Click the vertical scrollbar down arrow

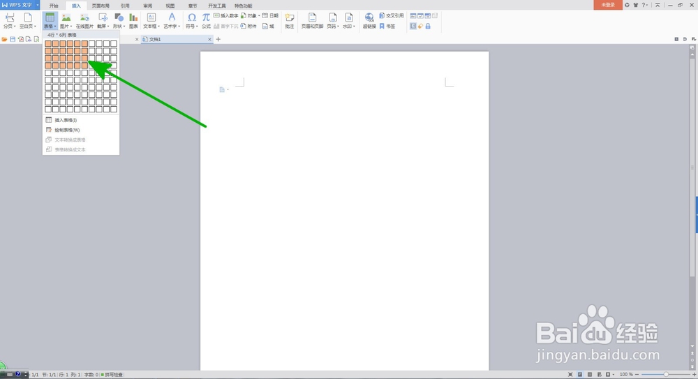(x=692, y=346)
